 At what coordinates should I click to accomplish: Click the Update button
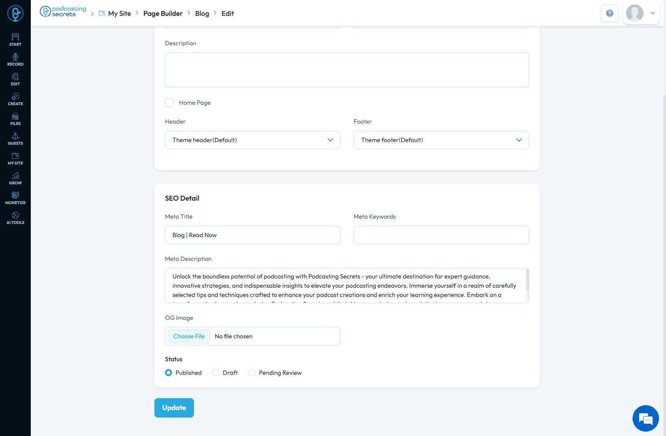tap(174, 407)
